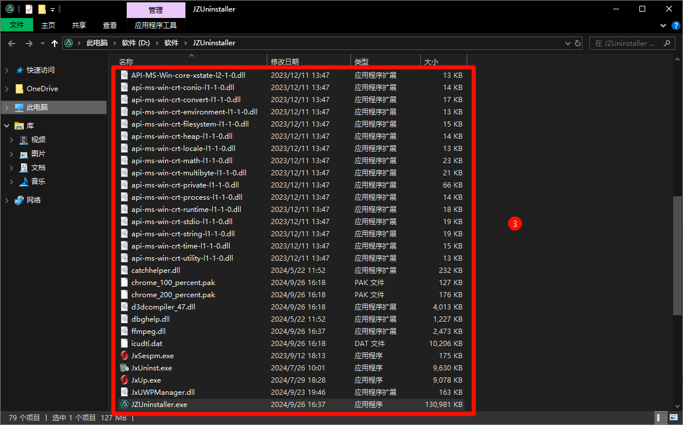The image size is (683, 425).
Task: Collapse the 库 tree node
Action: pos(6,126)
